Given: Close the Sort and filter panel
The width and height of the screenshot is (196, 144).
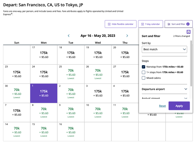Looking at the screenshot, I should click(188, 32).
